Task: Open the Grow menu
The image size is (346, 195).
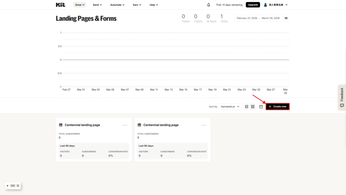Action: pos(80,5)
